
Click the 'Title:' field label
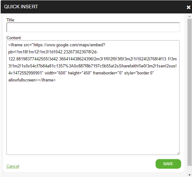pos(11,20)
